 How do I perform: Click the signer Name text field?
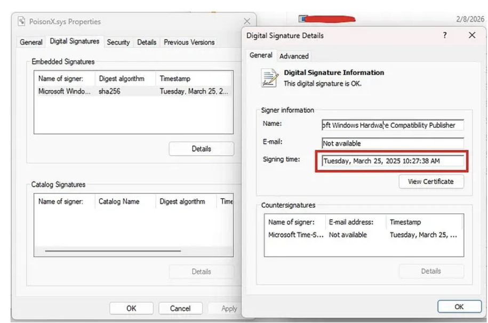(x=392, y=125)
